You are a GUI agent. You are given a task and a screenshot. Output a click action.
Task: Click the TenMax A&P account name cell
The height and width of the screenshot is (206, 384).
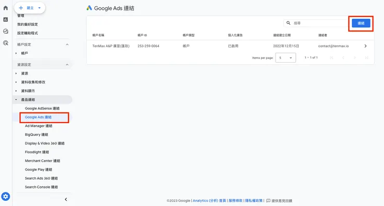[x=111, y=46]
